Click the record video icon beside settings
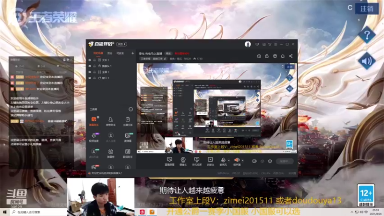Image resolution: width=384 pixels, height=216 pixels. [x=254, y=161]
